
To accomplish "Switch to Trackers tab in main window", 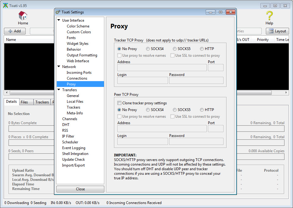I will point(42,102).
